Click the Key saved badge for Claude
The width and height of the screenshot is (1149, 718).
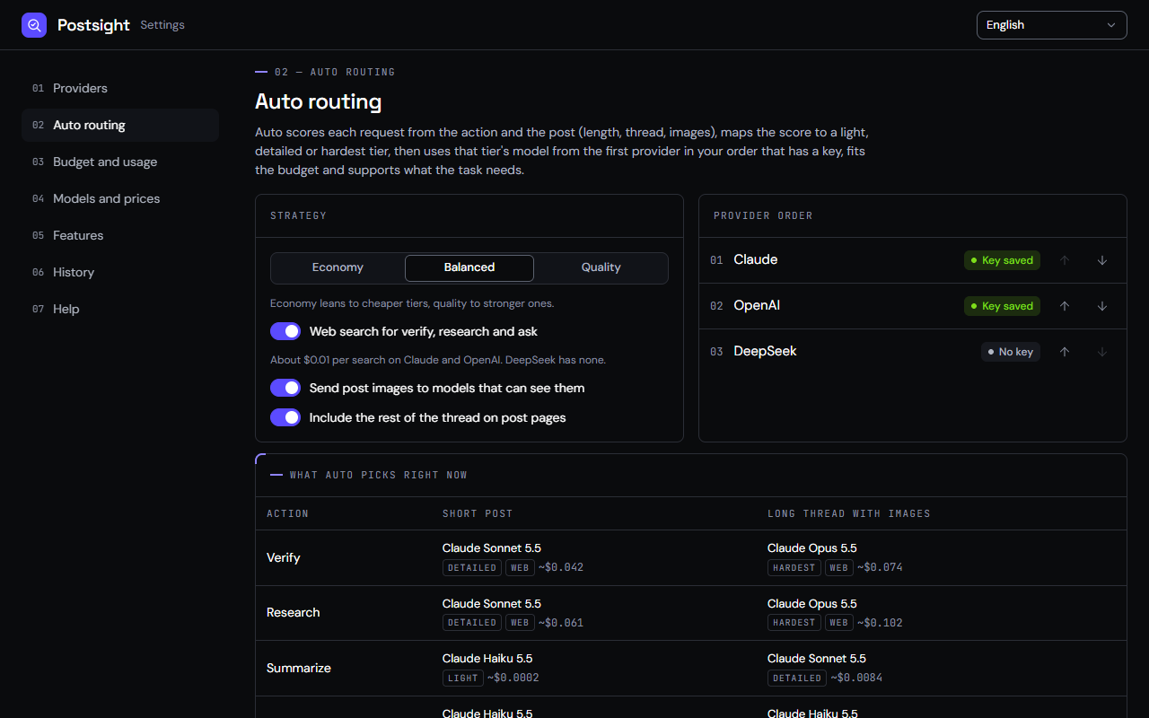(1002, 260)
